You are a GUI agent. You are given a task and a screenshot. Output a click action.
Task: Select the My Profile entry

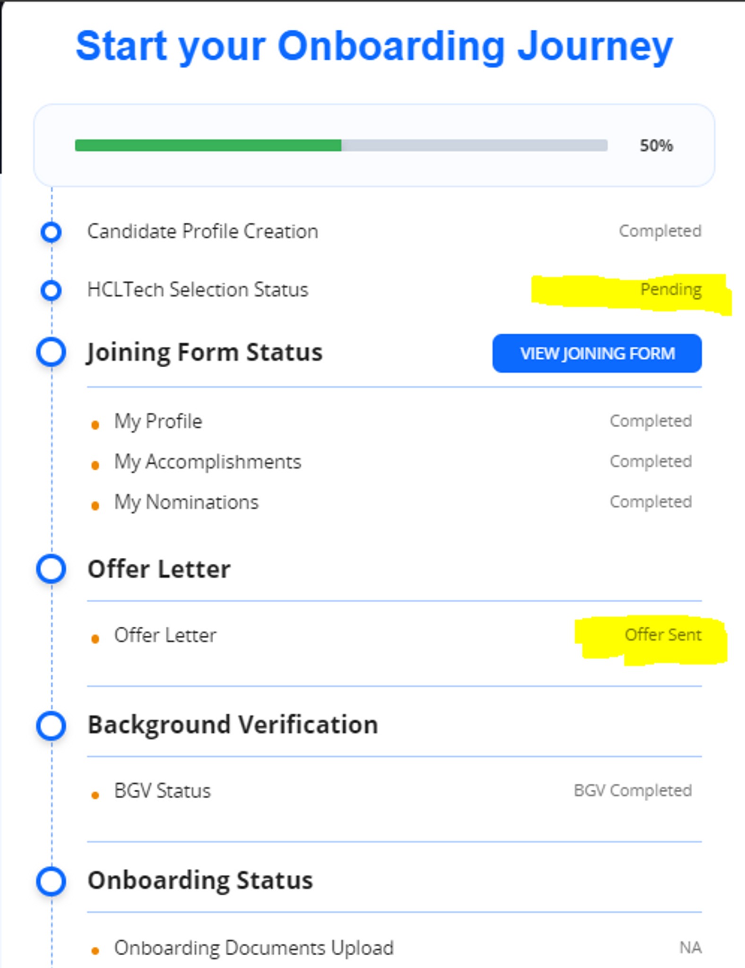click(x=158, y=421)
